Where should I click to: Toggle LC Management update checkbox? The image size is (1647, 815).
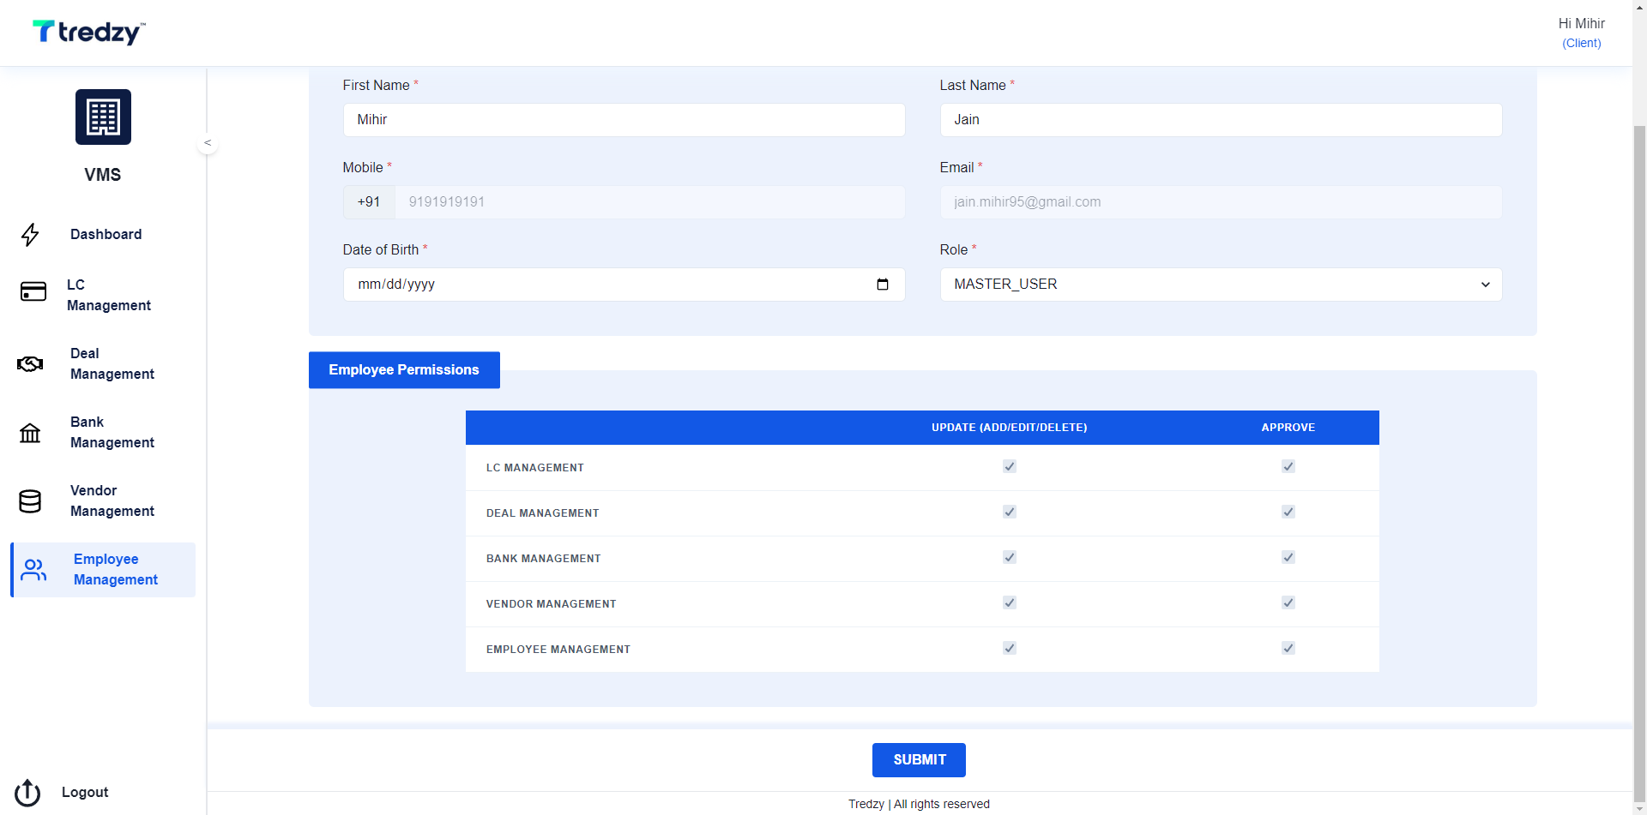coord(1010,466)
